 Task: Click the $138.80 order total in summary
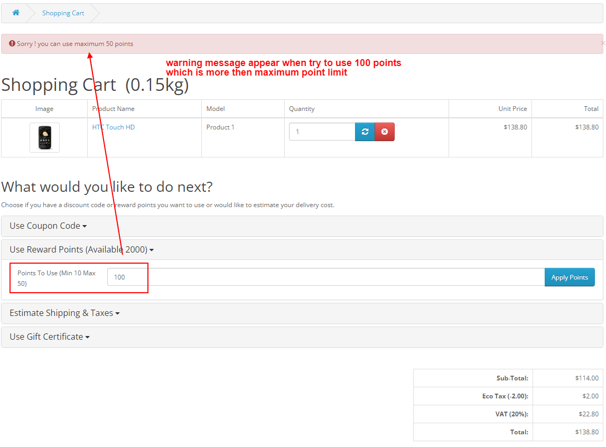tap(586, 432)
